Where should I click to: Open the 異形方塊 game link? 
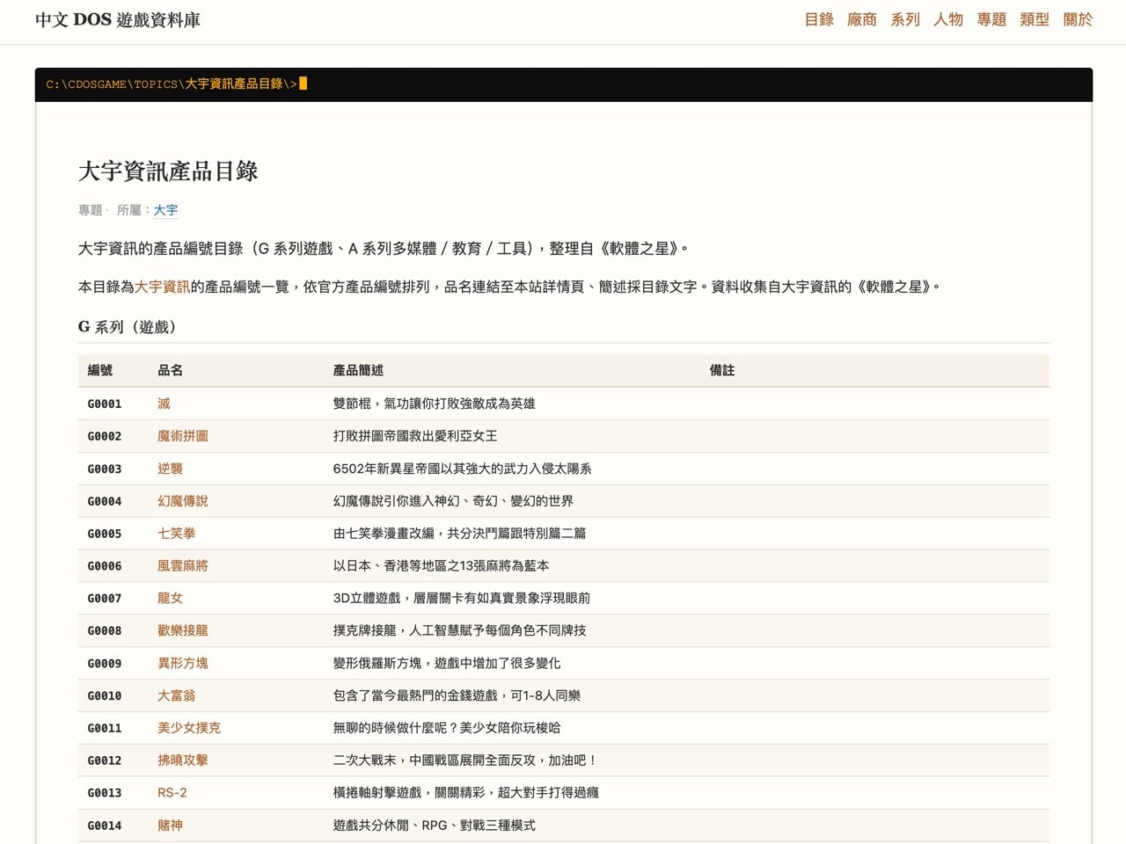pos(183,663)
